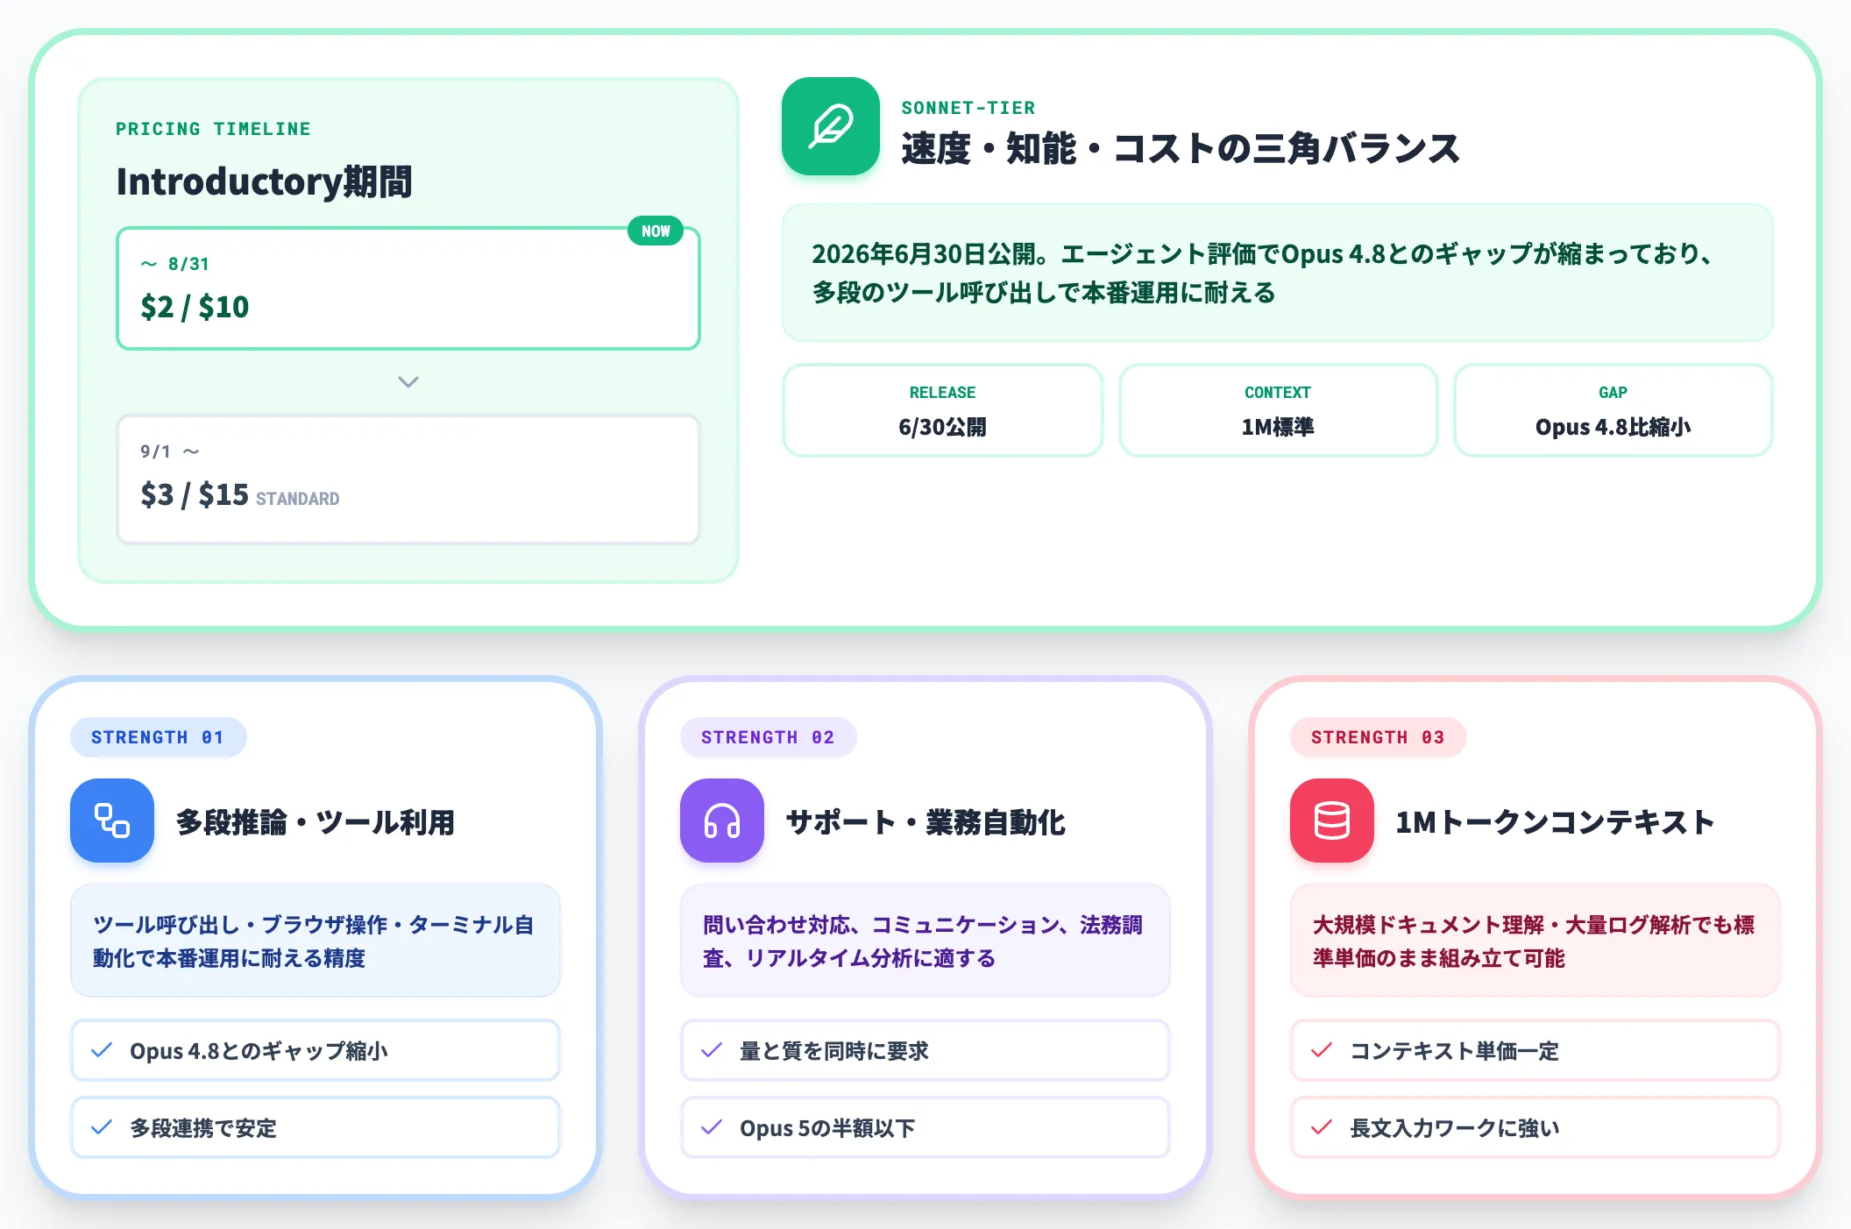The width and height of the screenshot is (1851, 1229).
Task: Select the ~8/31 $2 / $10 pricing card
Action: (408, 288)
